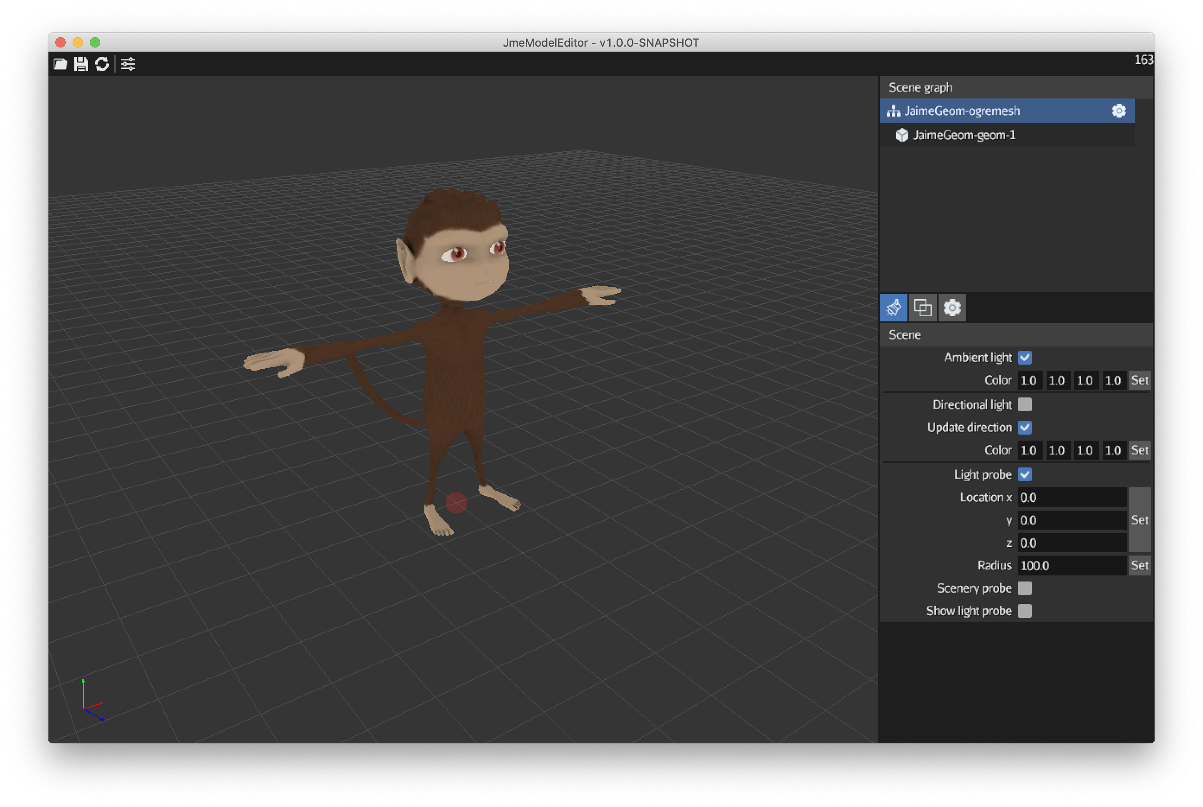
Task: Select the JaimeGeom-ogremesh root node
Action: (961, 111)
